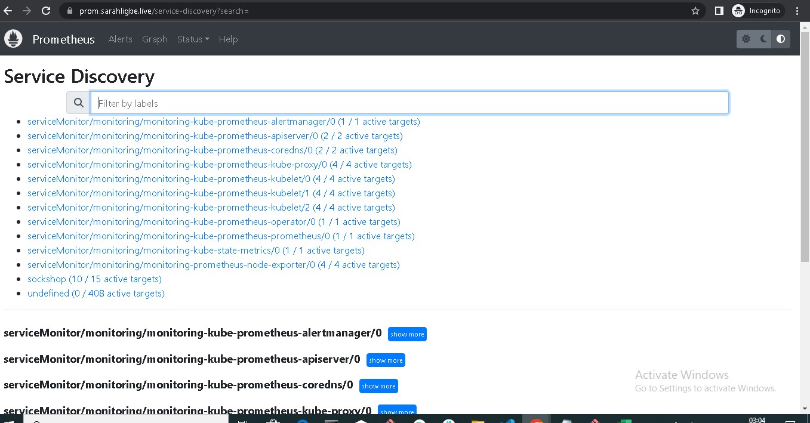Open the Help page
The image size is (810, 423).
click(228, 39)
